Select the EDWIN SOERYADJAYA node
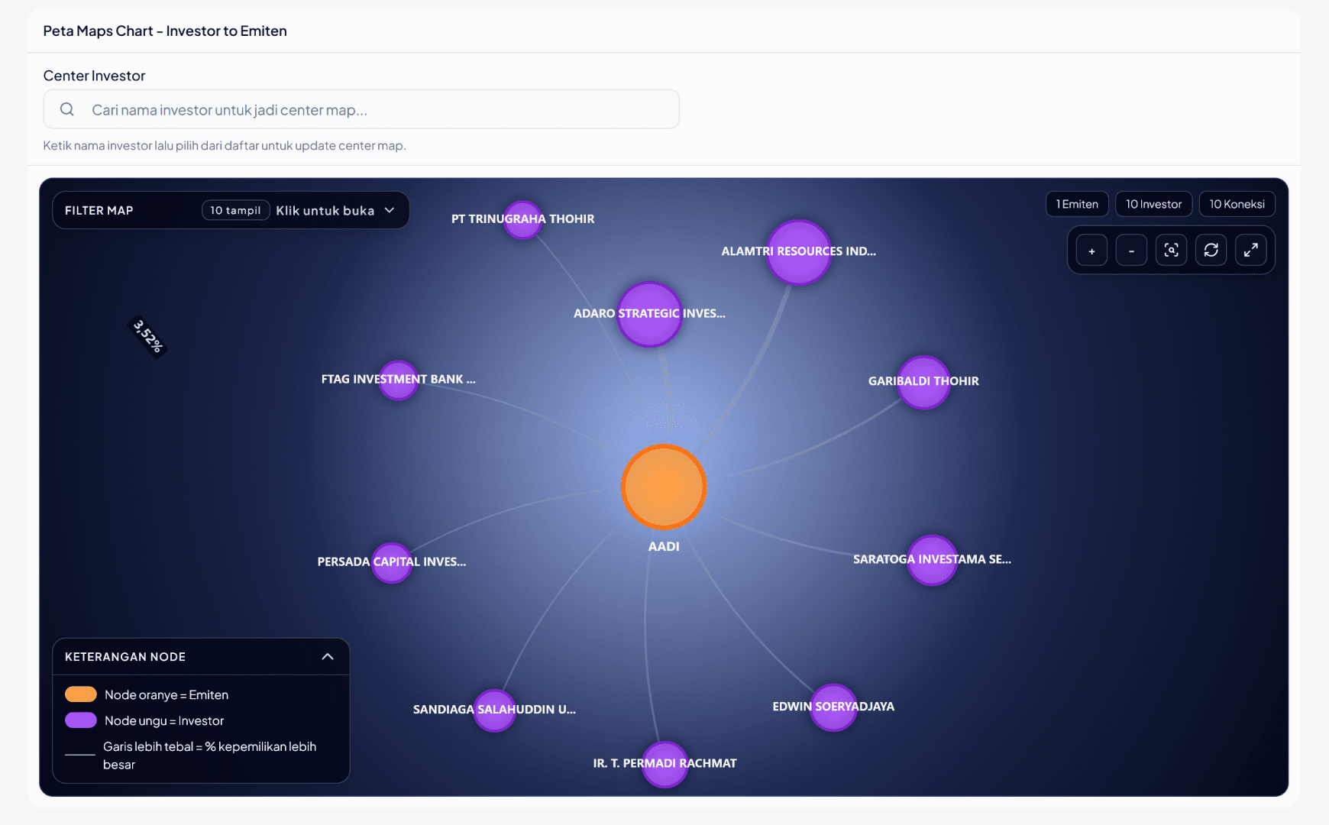 (x=833, y=707)
